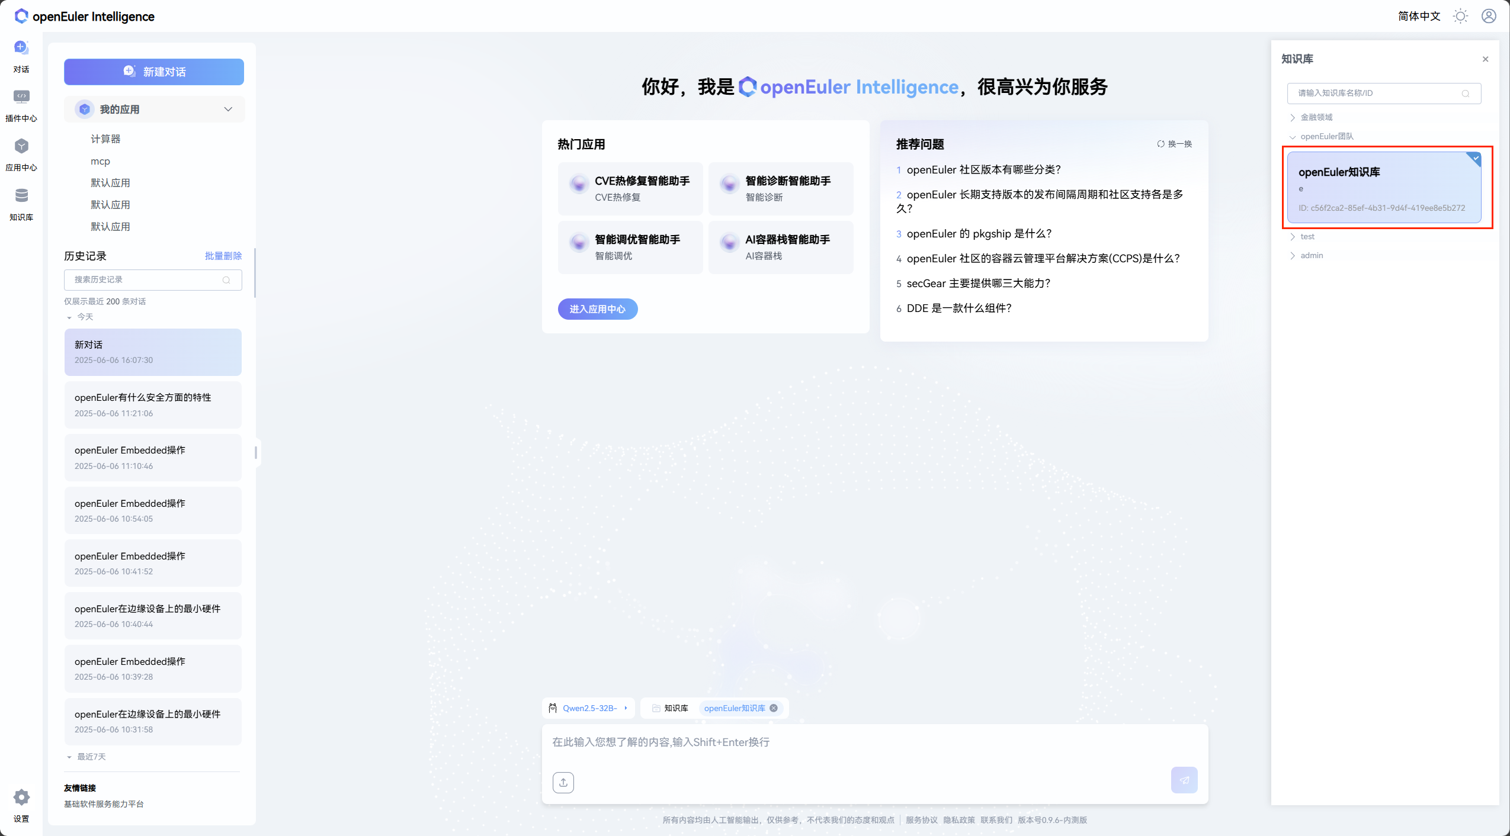Screen dimensions: 1510x836
Task: Click the send message paper-plane button
Action: 1184,780
